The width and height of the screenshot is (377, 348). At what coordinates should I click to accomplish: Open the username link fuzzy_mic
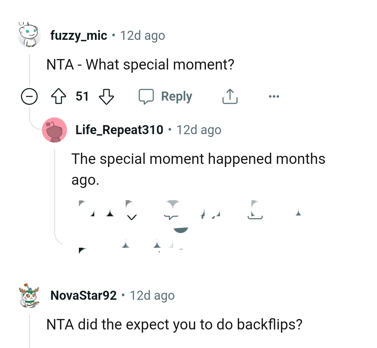78,35
